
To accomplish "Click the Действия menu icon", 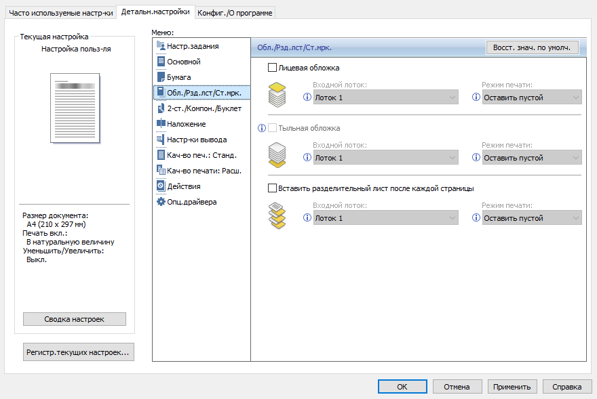I will click(x=161, y=186).
